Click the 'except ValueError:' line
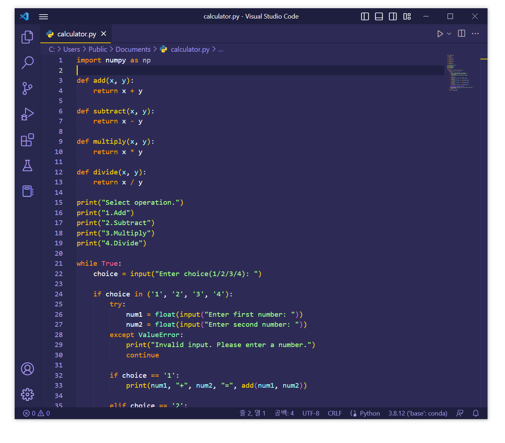The width and height of the screenshot is (505, 443). tap(146, 335)
